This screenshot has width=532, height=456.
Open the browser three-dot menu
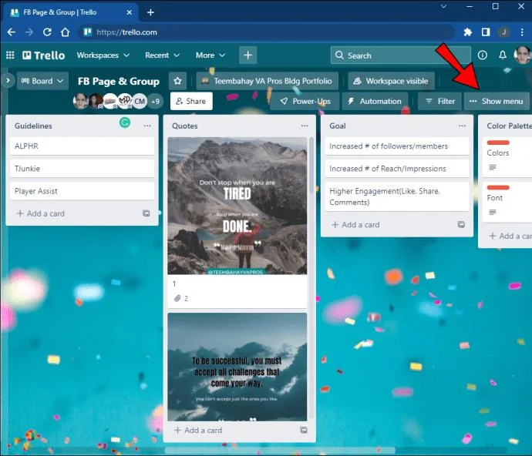click(522, 32)
